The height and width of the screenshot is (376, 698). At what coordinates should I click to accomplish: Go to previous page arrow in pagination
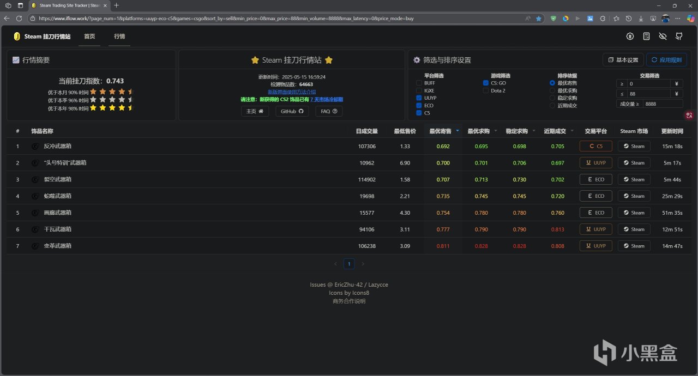pyautogui.click(x=336, y=264)
